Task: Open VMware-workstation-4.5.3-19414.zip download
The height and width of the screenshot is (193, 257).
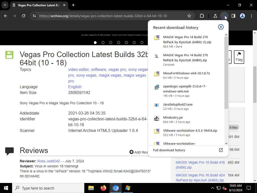Action: (x=186, y=133)
